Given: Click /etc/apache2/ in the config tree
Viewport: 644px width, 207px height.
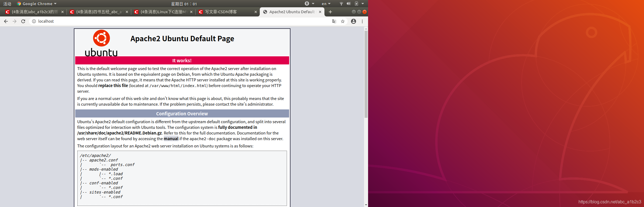Looking at the screenshot, I should [95, 156].
